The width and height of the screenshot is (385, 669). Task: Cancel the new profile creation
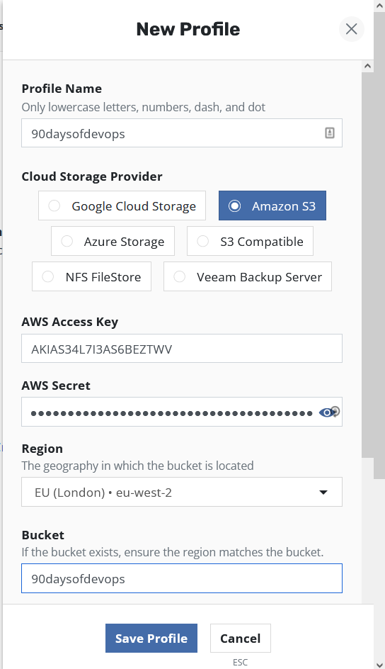pyautogui.click(x=240, y=639)
